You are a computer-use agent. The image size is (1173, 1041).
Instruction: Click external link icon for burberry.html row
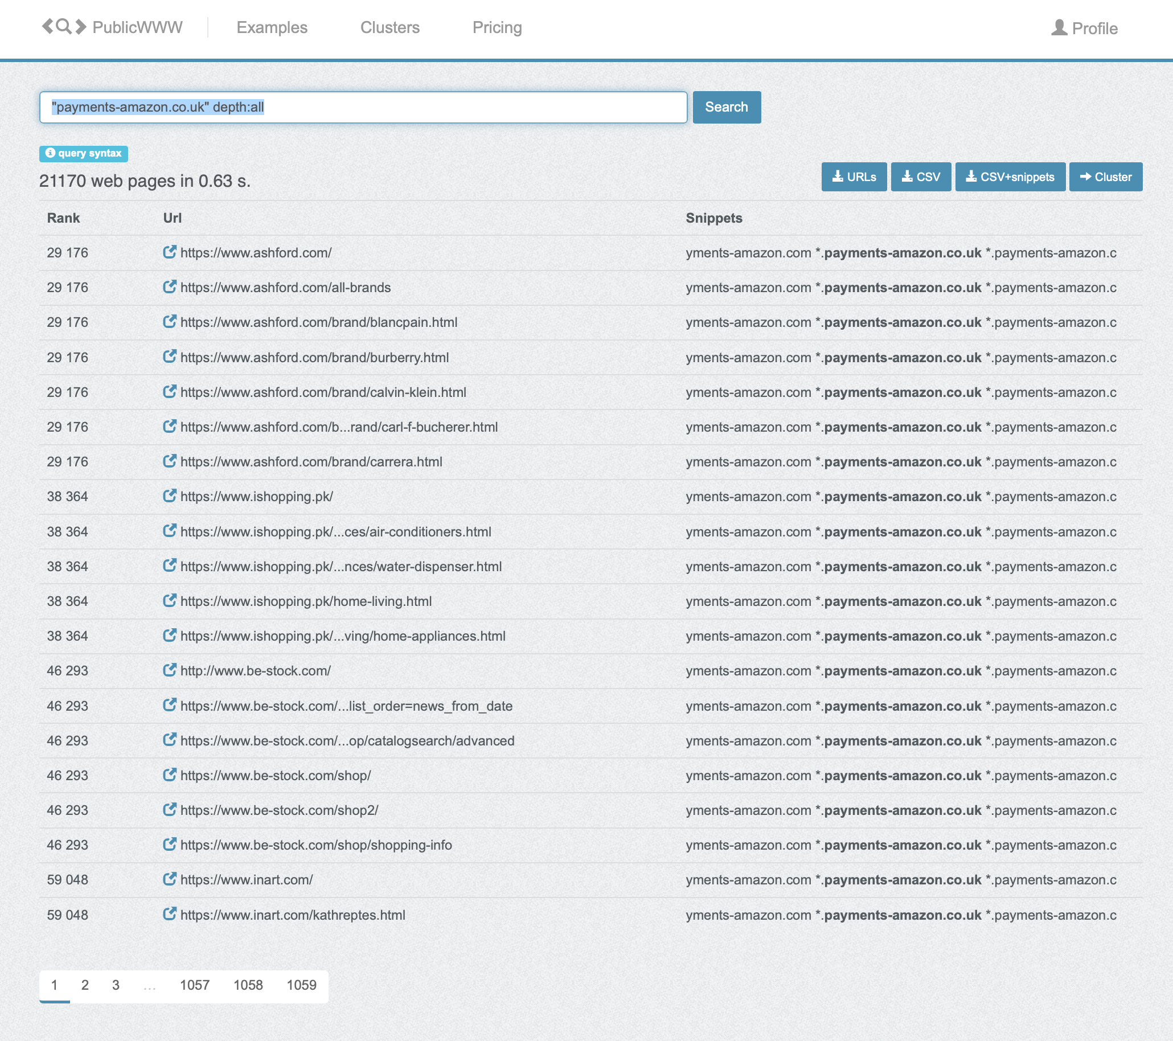pyautogui.click(x=169, y=357)
